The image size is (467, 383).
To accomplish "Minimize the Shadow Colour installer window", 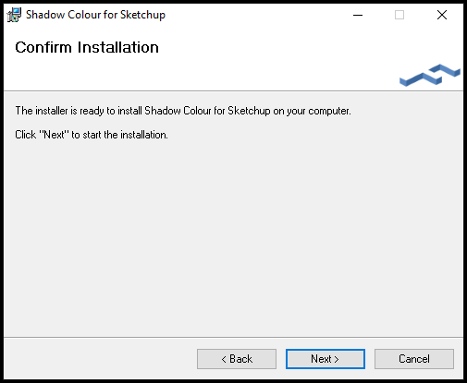I will click(x=358, y=15).
